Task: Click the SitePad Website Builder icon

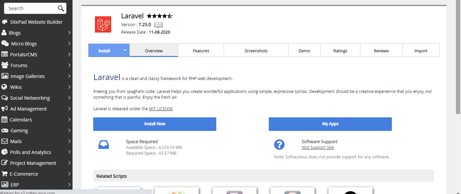Action: (4, 22)
